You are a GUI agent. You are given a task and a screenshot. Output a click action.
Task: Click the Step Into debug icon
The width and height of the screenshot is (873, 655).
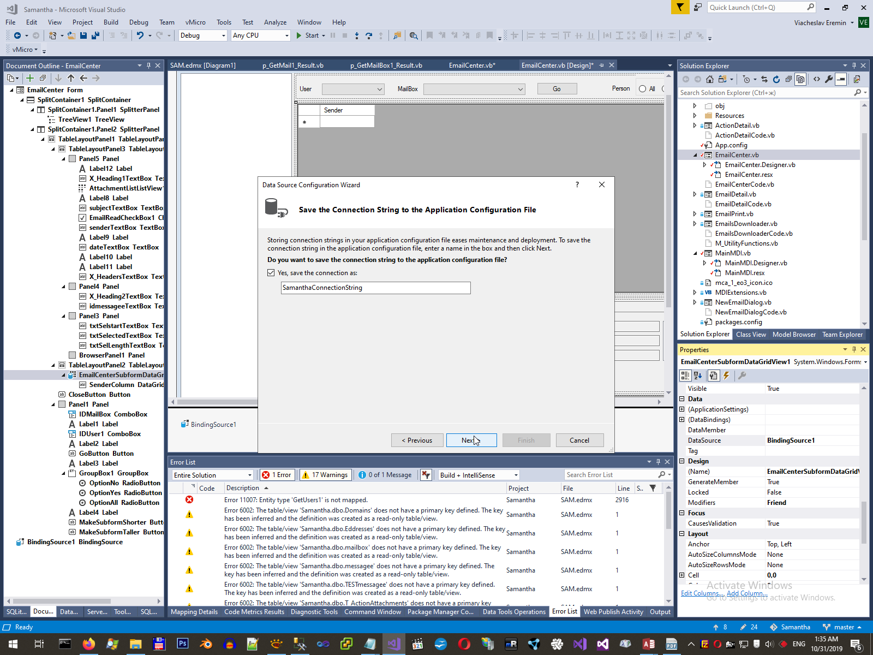pos(357,35)
